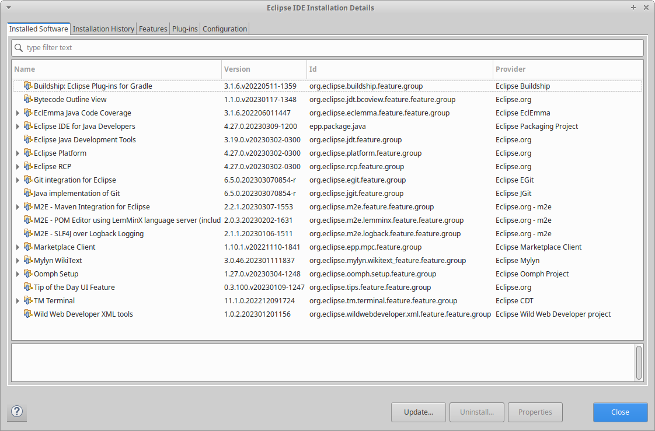The image size is (655, 431).
Task: Click the Eclipse Platform feature icon
Action: click(x=28, y=153)
